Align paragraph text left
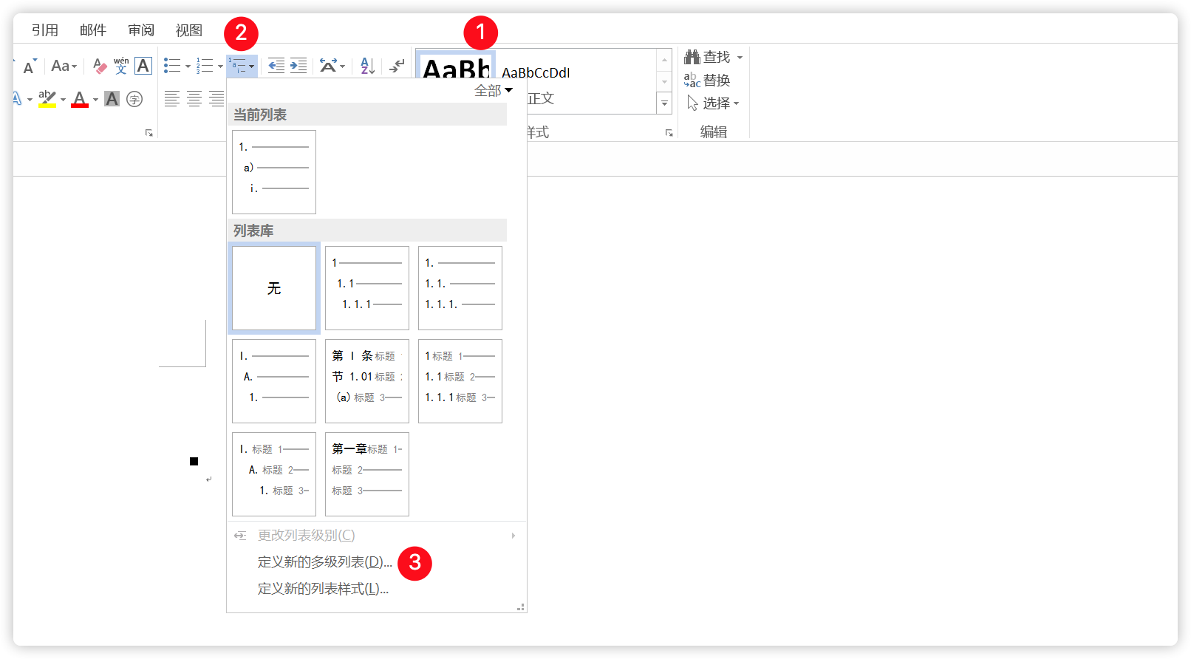 (172, 98)
